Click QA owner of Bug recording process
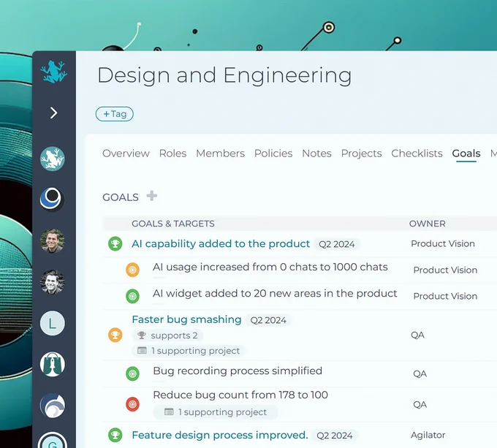The image size is (497, 448). pyautogui.click(x=420, y=374)
